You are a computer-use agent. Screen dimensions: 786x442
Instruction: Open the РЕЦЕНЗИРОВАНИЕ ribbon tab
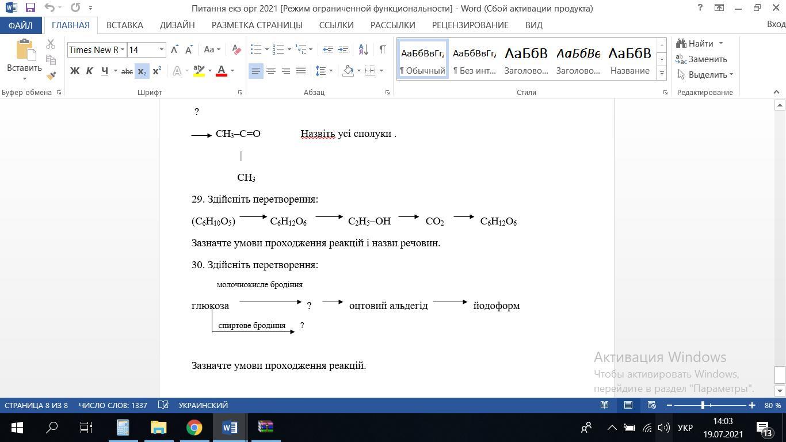470,25
